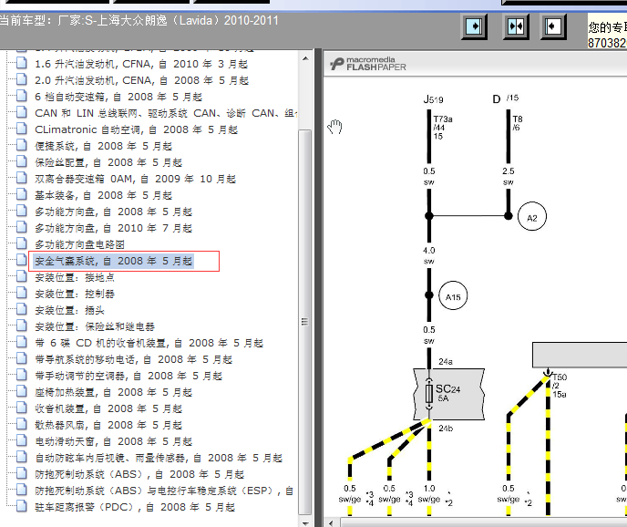Click the Macromedia FlashPaper logo
Image resolution: width=627 pixels, height=527 pixels.
click(368, 64)
